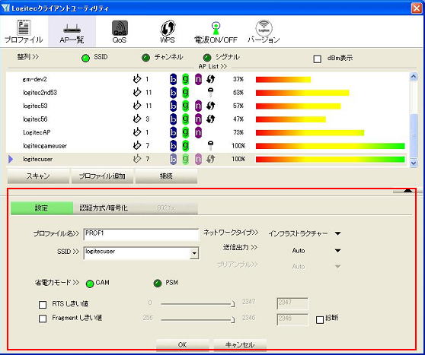Click the blue arrow marker beside logitecuser
This screenshot has width=425, height=355.
pyautogui.click(x=11, y=159)
